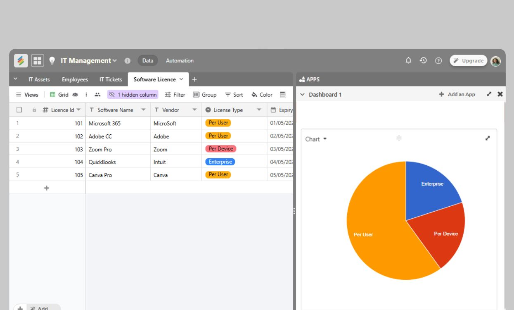The image size is (514, 310).
Task: Expand Dashboard 1 to full screen
Action: tap(489, 94)
